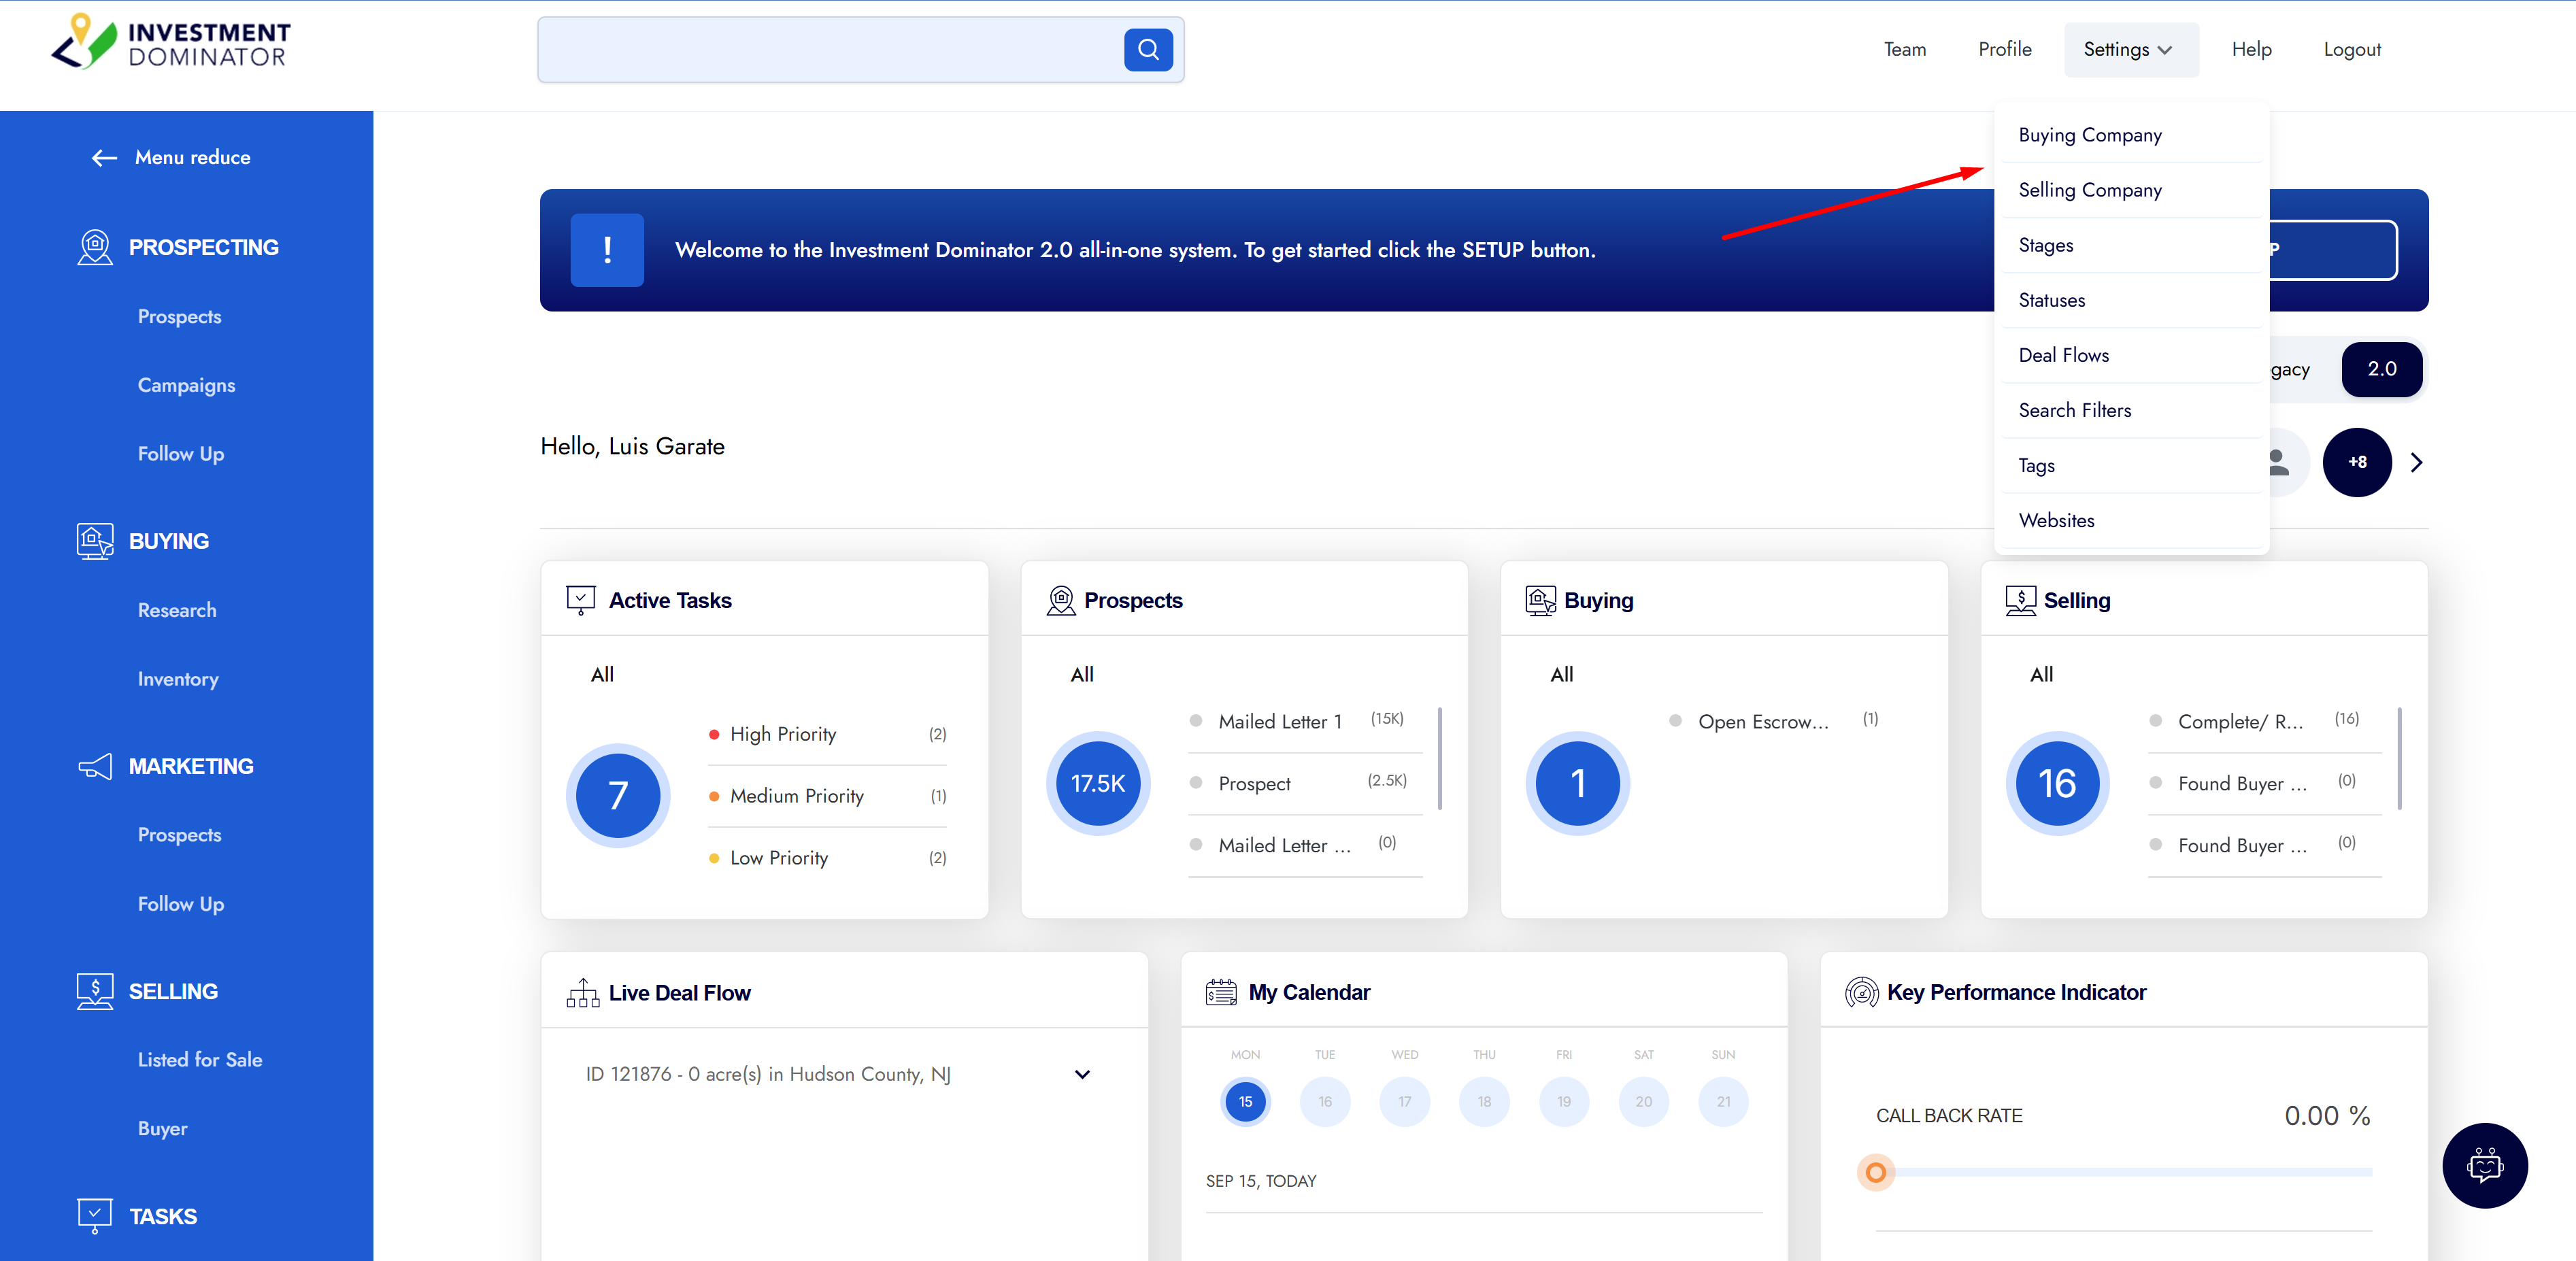2576x1261 pixels.
Task: Open Campaigns in the sidebar
Action: pyautogui.click(x=187, y=385)
